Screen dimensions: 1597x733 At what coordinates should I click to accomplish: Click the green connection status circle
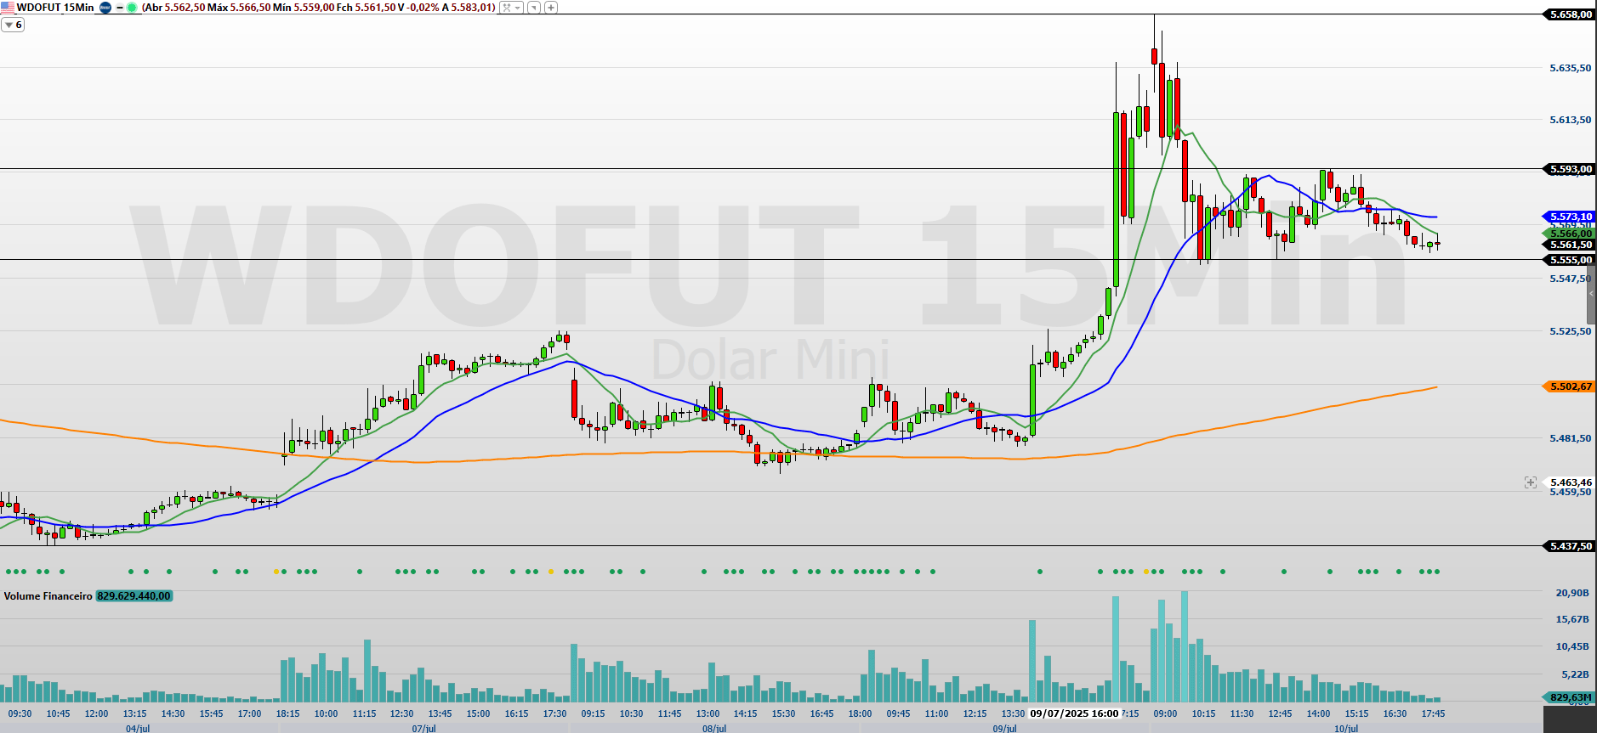pos(132,8)
